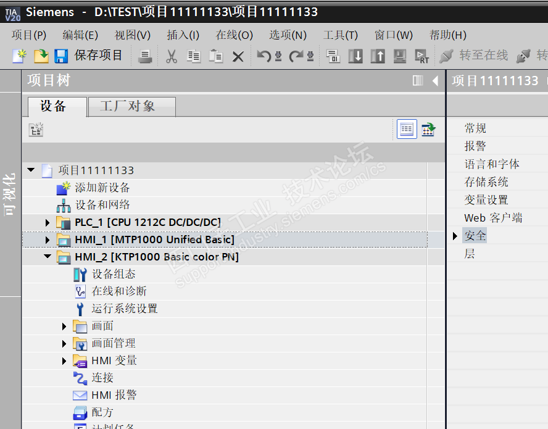Image resolution: width=548 pixels, height=429 pixels.
Task: Expand the 画面 folder
Action: [x=64, y=326]
